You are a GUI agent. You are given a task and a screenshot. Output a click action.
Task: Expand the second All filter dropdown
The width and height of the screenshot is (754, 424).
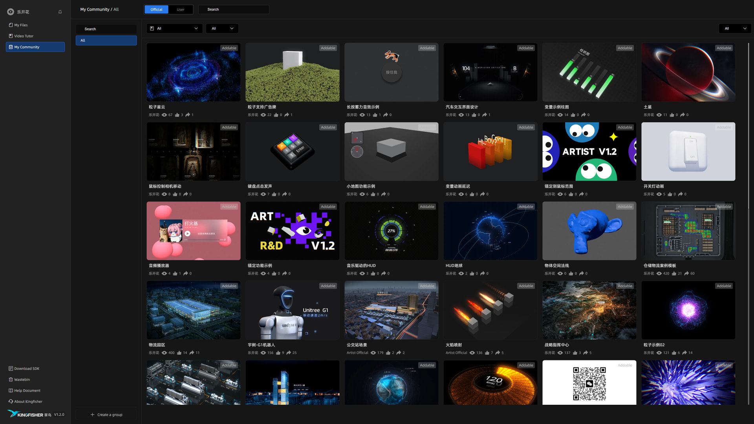[222, 28]
